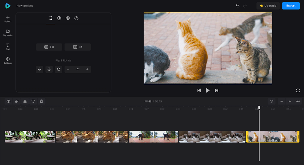Flip the clip horizontally
The image size is (304, 165).
(40, 69)
